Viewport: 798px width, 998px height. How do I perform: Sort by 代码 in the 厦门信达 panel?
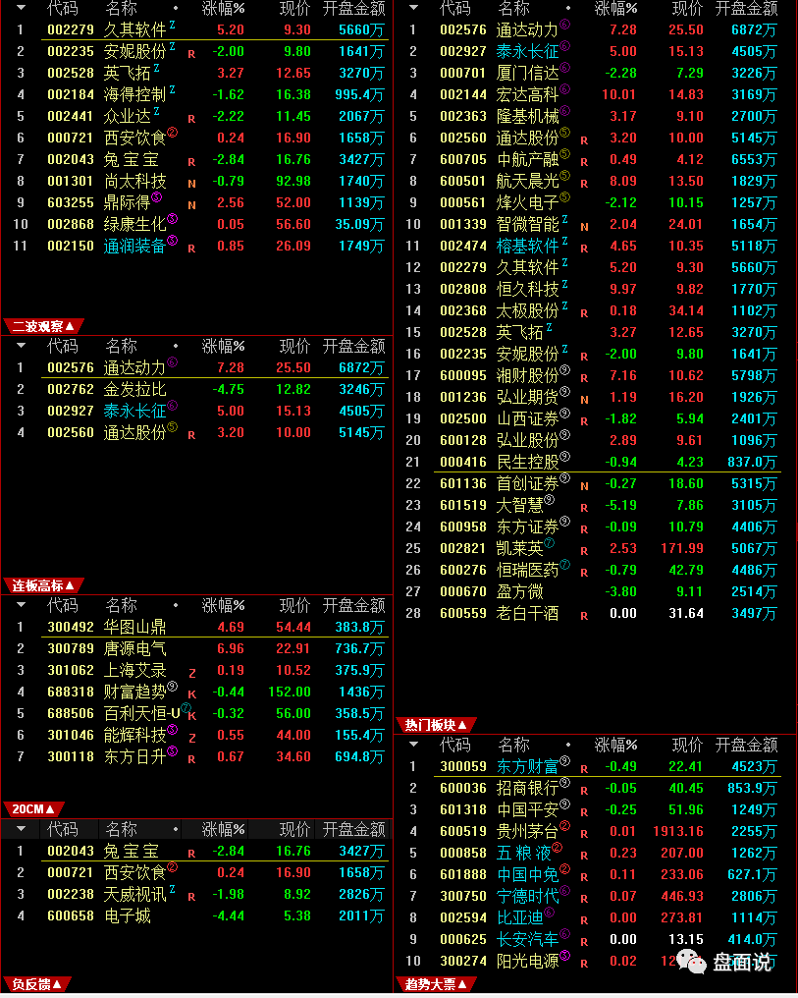pos(455,8)
